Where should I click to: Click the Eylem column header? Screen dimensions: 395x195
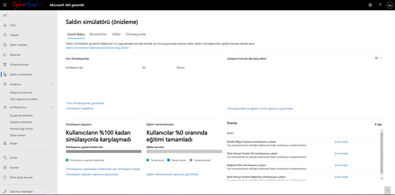pos(231,133)
